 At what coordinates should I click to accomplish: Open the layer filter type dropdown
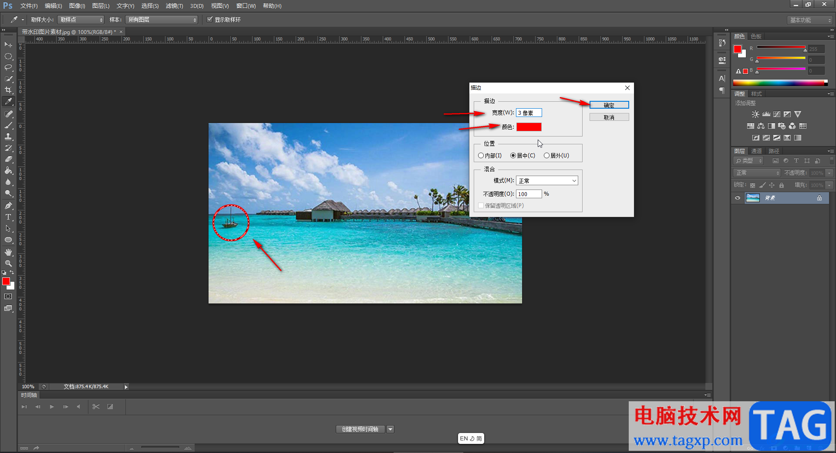point(748,160)
